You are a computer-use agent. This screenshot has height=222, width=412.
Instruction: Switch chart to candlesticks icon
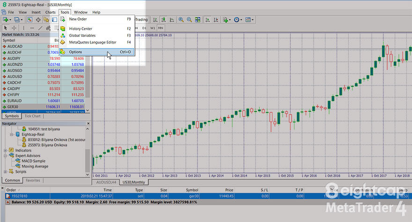(x=163, y=20)
